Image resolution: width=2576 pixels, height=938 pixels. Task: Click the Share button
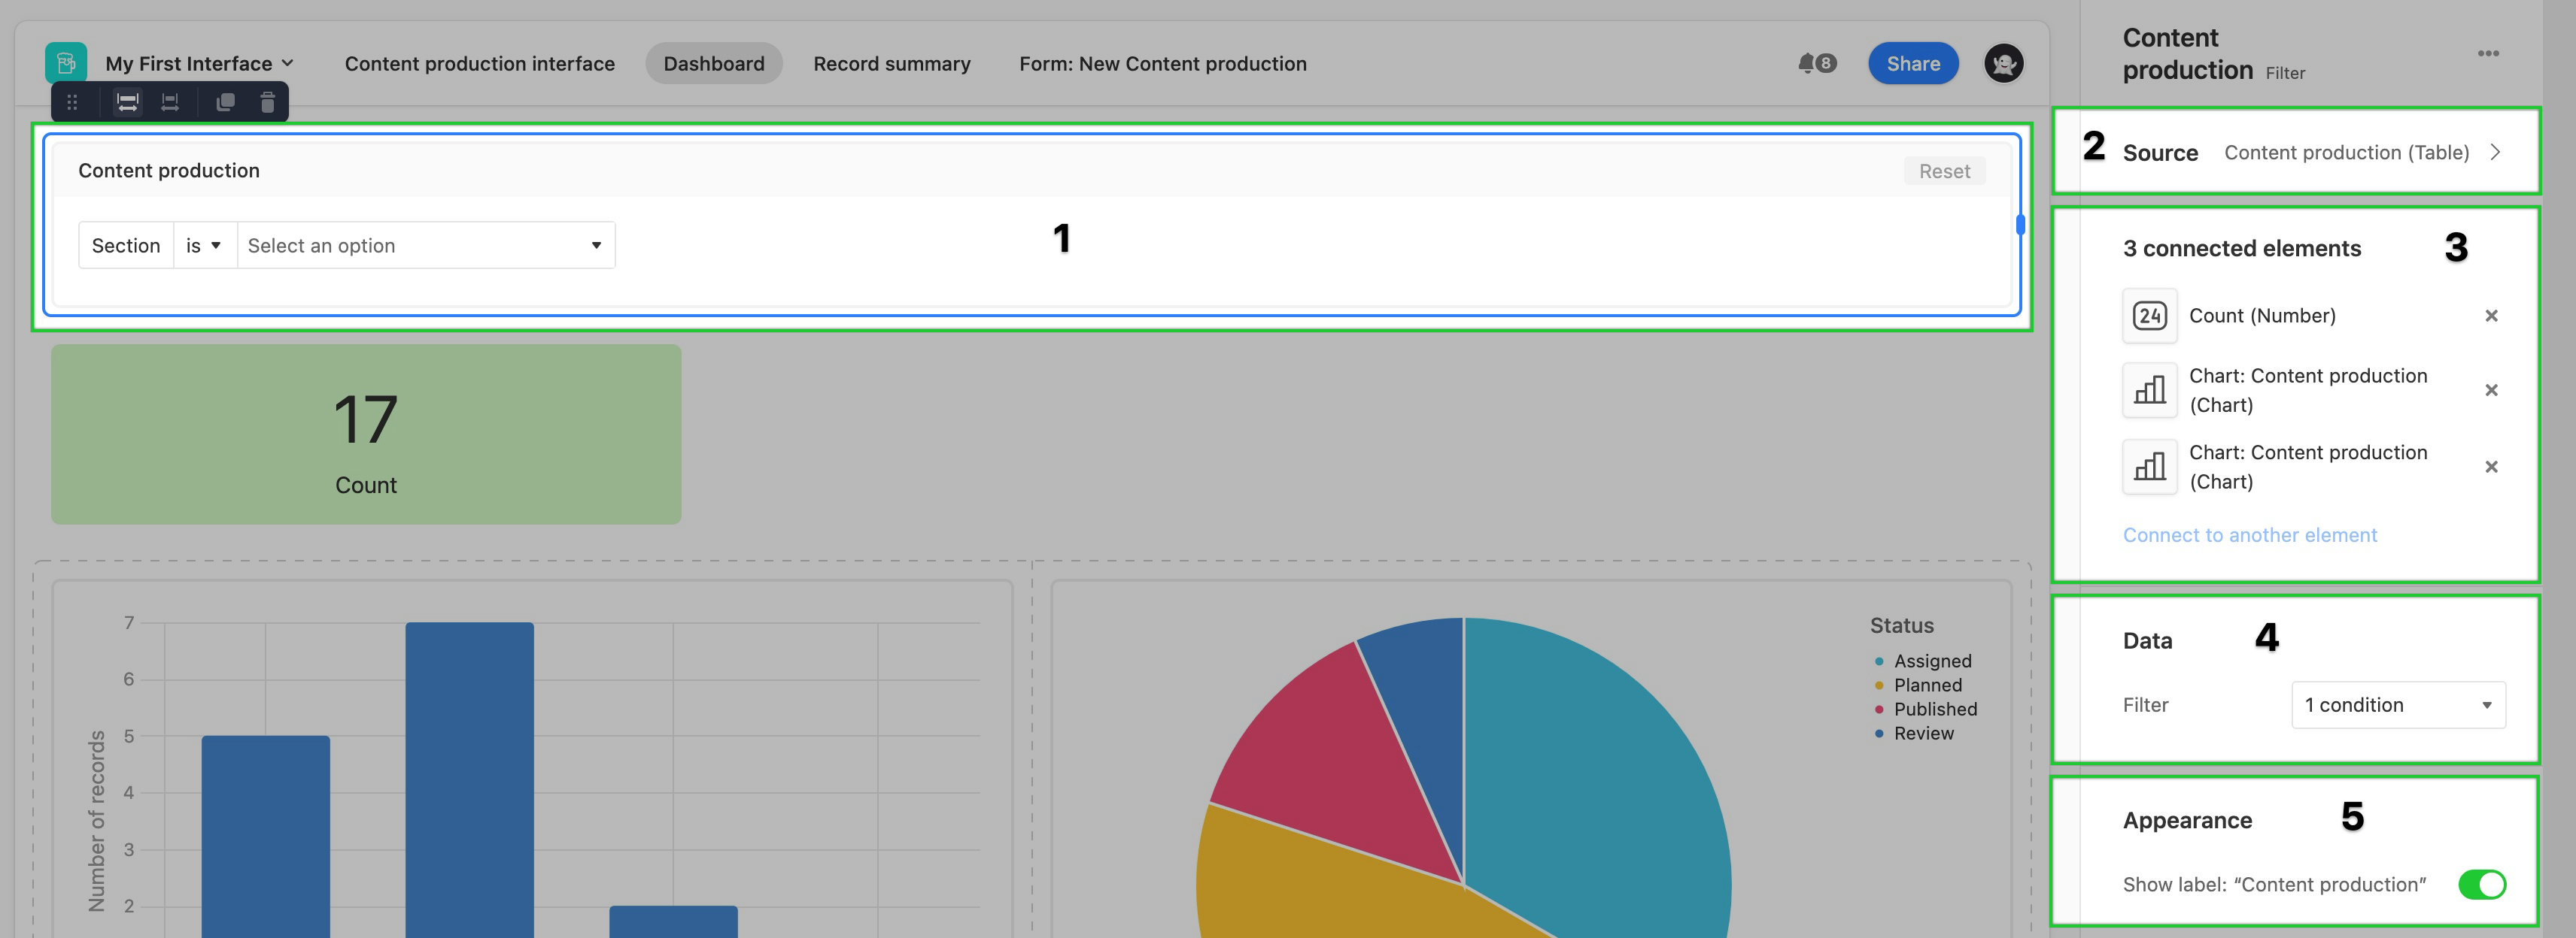tap(1913, 64)
